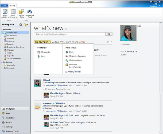Click the New Record ribbon icon
Image resolution: width=163 pixels, height=134 pixels.
[13, 12]
